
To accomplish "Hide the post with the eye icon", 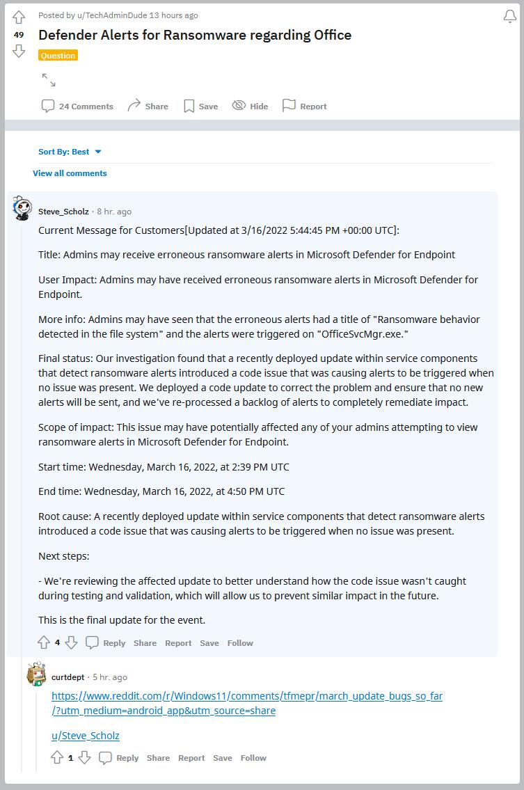I will coord(250,106).
